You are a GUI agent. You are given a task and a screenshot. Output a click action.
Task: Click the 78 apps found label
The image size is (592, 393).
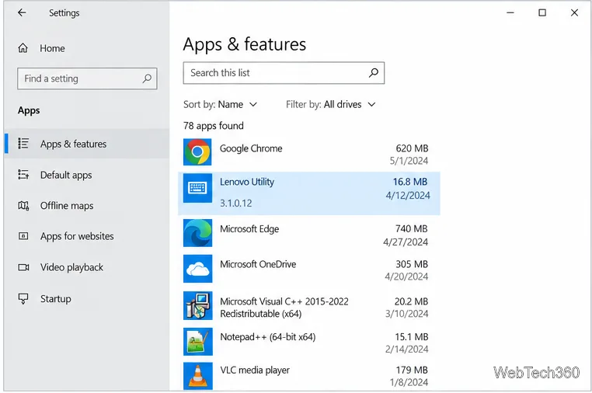coord(214,126)
